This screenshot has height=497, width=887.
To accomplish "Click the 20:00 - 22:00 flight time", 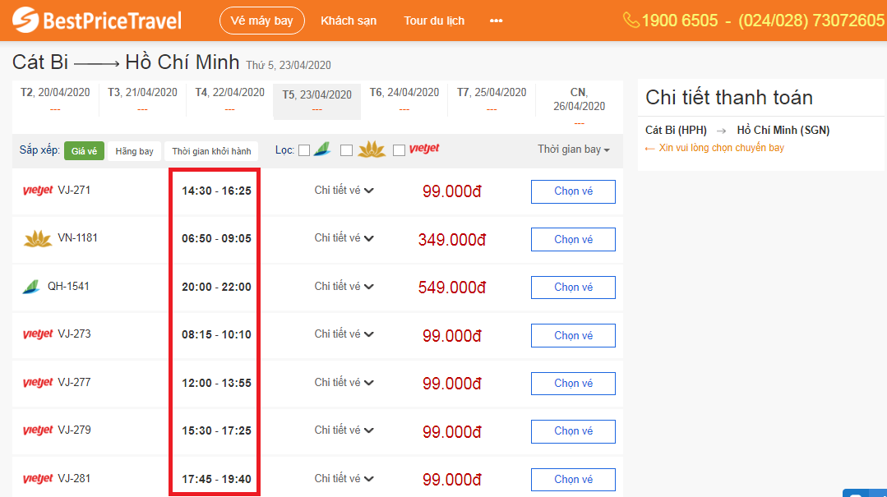I will pos(216,288).
